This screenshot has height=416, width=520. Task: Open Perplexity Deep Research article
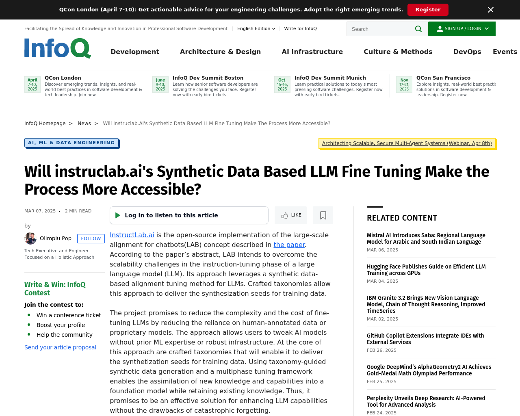[426, 401]
